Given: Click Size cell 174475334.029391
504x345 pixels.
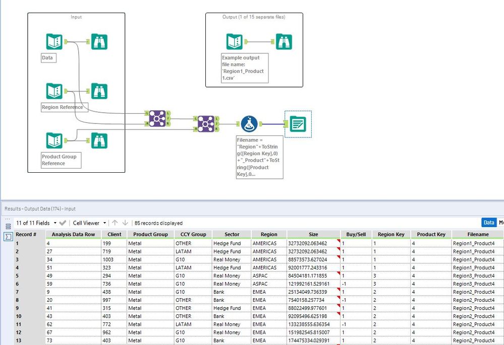Looking at the screenshot, I should (313, 340).
